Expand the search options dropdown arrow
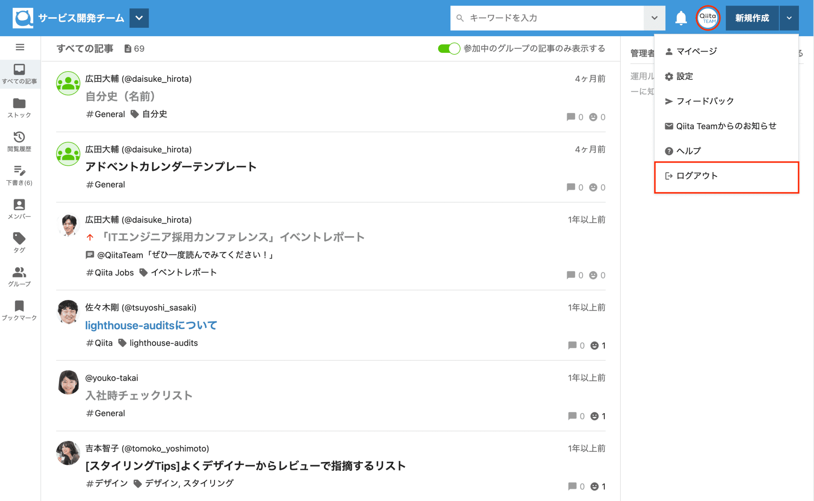Image resolution: width=814 pixels, height=501 pixels. click(654, 18)
